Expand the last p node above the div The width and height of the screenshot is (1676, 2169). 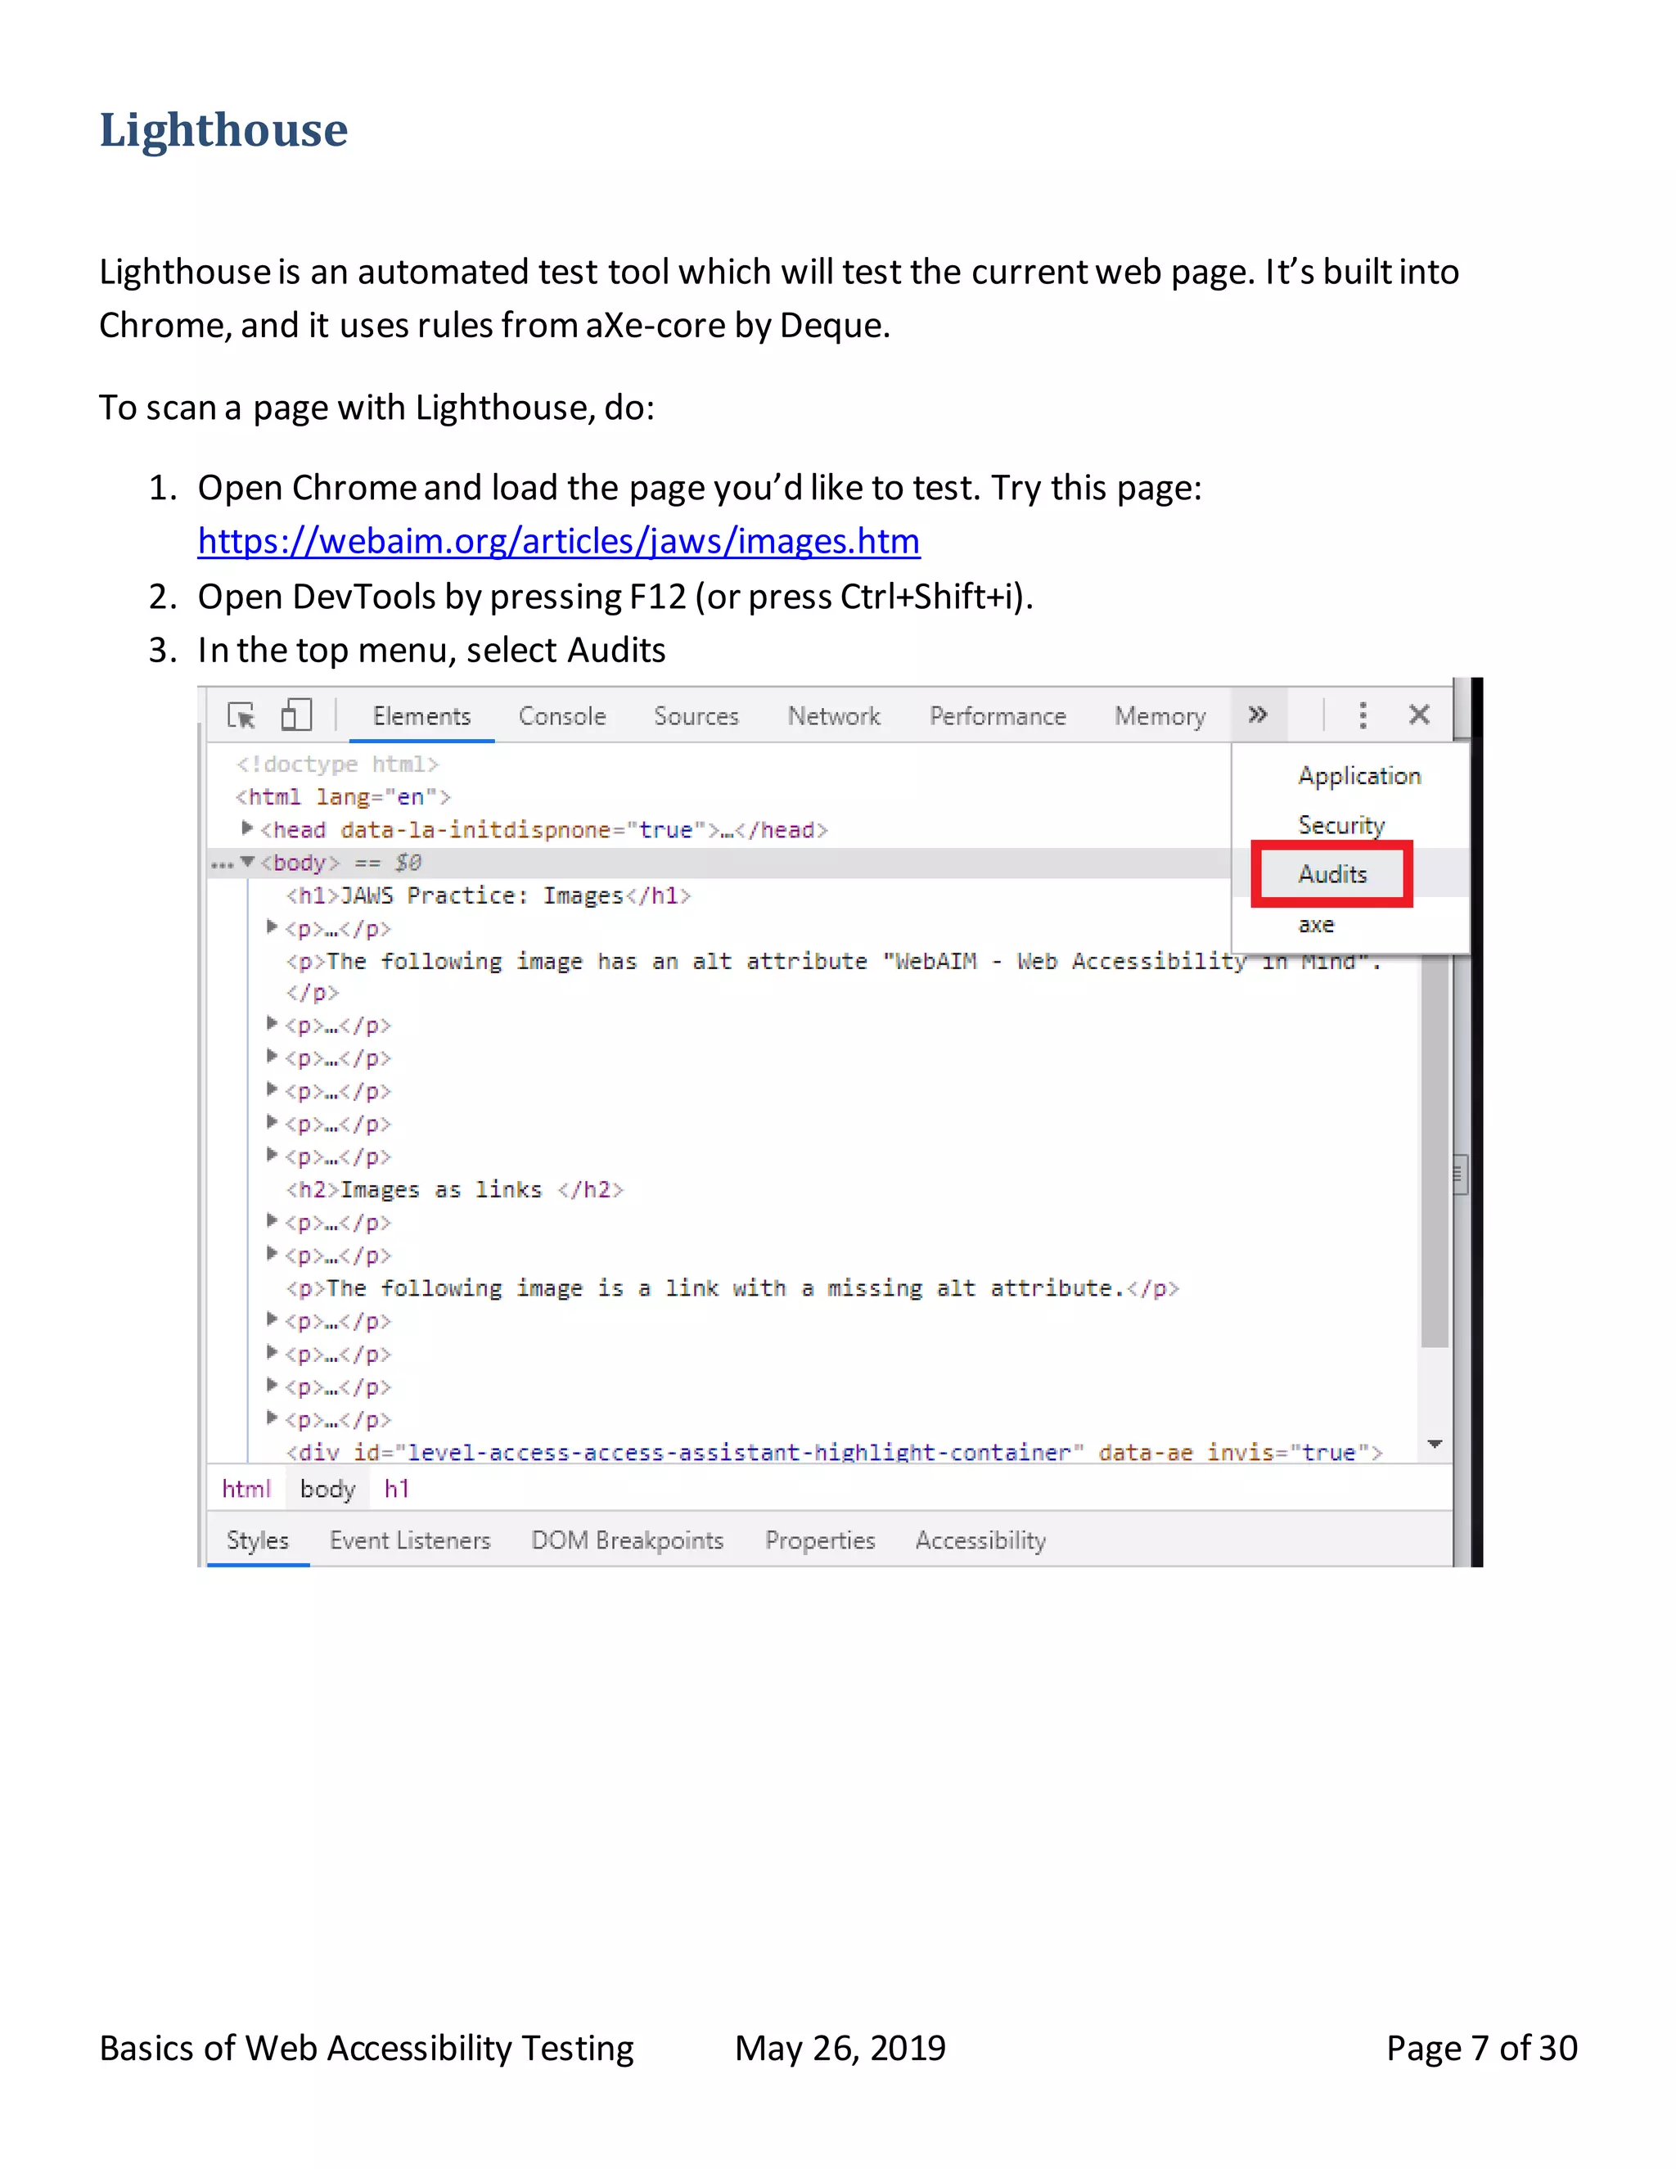272,1417
